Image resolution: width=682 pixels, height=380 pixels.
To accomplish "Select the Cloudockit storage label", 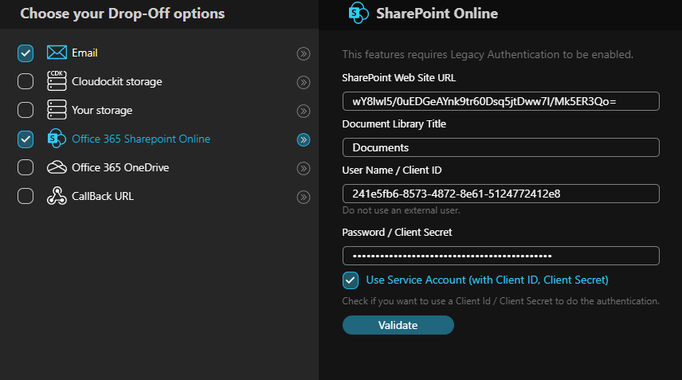I will (116, 82).
